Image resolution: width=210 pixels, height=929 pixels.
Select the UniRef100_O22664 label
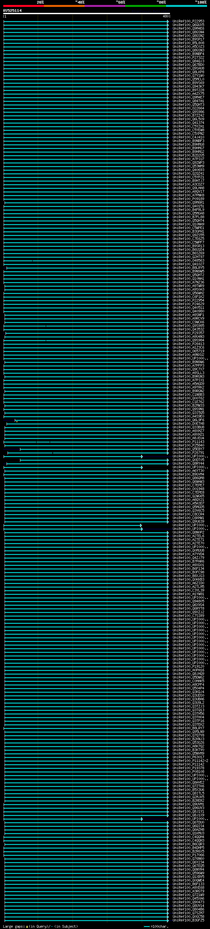point(188,108)
